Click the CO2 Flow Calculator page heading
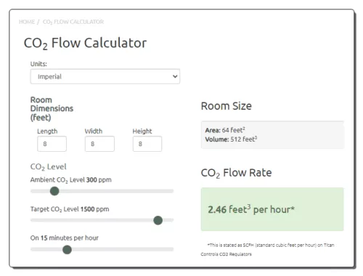This screenshot has width=363, height=276. [x=85, y=43]
